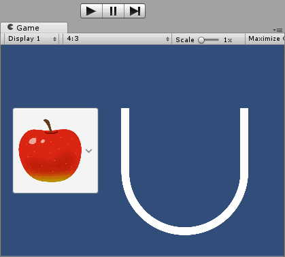Viewport: 285px width, 257px height.
Task: Click the Scale 1x value text
Action: point(228,40)
